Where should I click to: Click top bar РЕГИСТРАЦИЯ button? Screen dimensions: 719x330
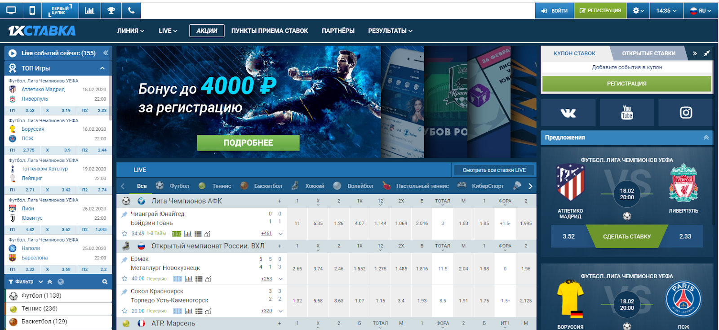coord(600,10)
